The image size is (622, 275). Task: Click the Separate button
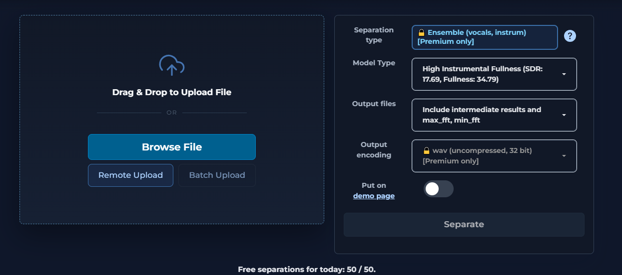pyautogui.click(x=464, y=225)
